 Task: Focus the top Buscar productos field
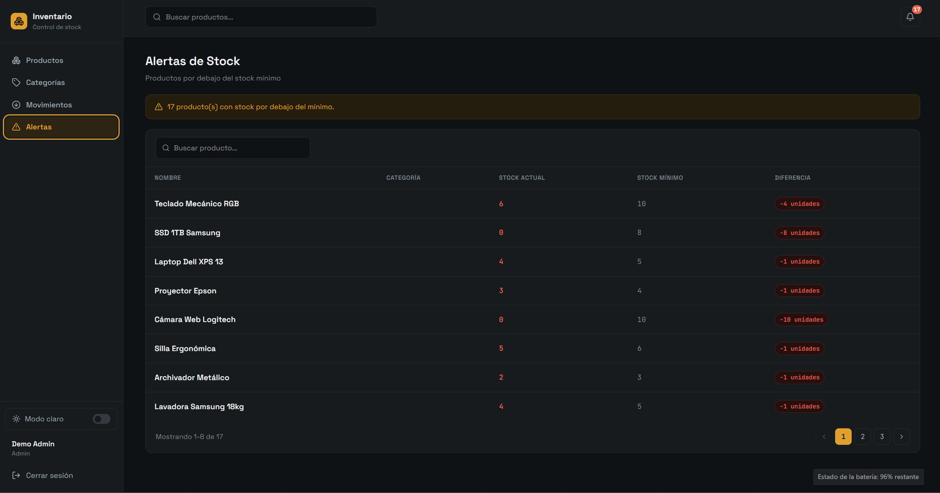tap(261, 17)
